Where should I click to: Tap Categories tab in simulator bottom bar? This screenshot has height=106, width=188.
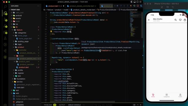(x=167, y=95)
